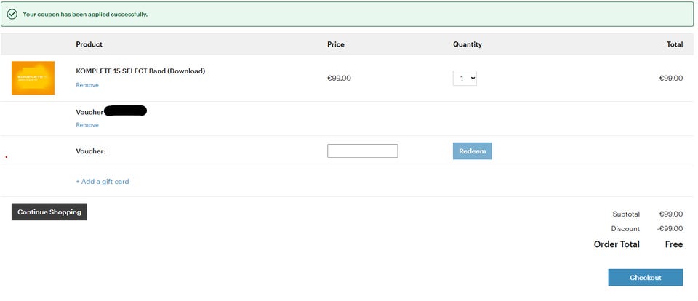Screen dimensions: 698x301
Task: Click the KOMPLETE 15 SELECT Band product name
Action: click(x=140, y=71)
